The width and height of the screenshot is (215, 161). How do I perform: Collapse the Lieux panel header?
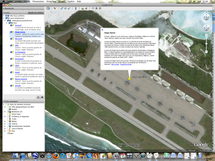[4, 12]
